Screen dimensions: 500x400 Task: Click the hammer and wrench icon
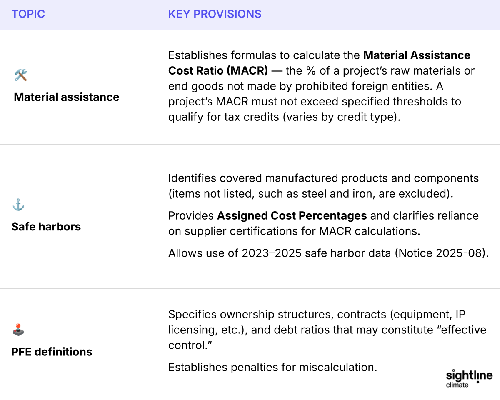[20, 75]
